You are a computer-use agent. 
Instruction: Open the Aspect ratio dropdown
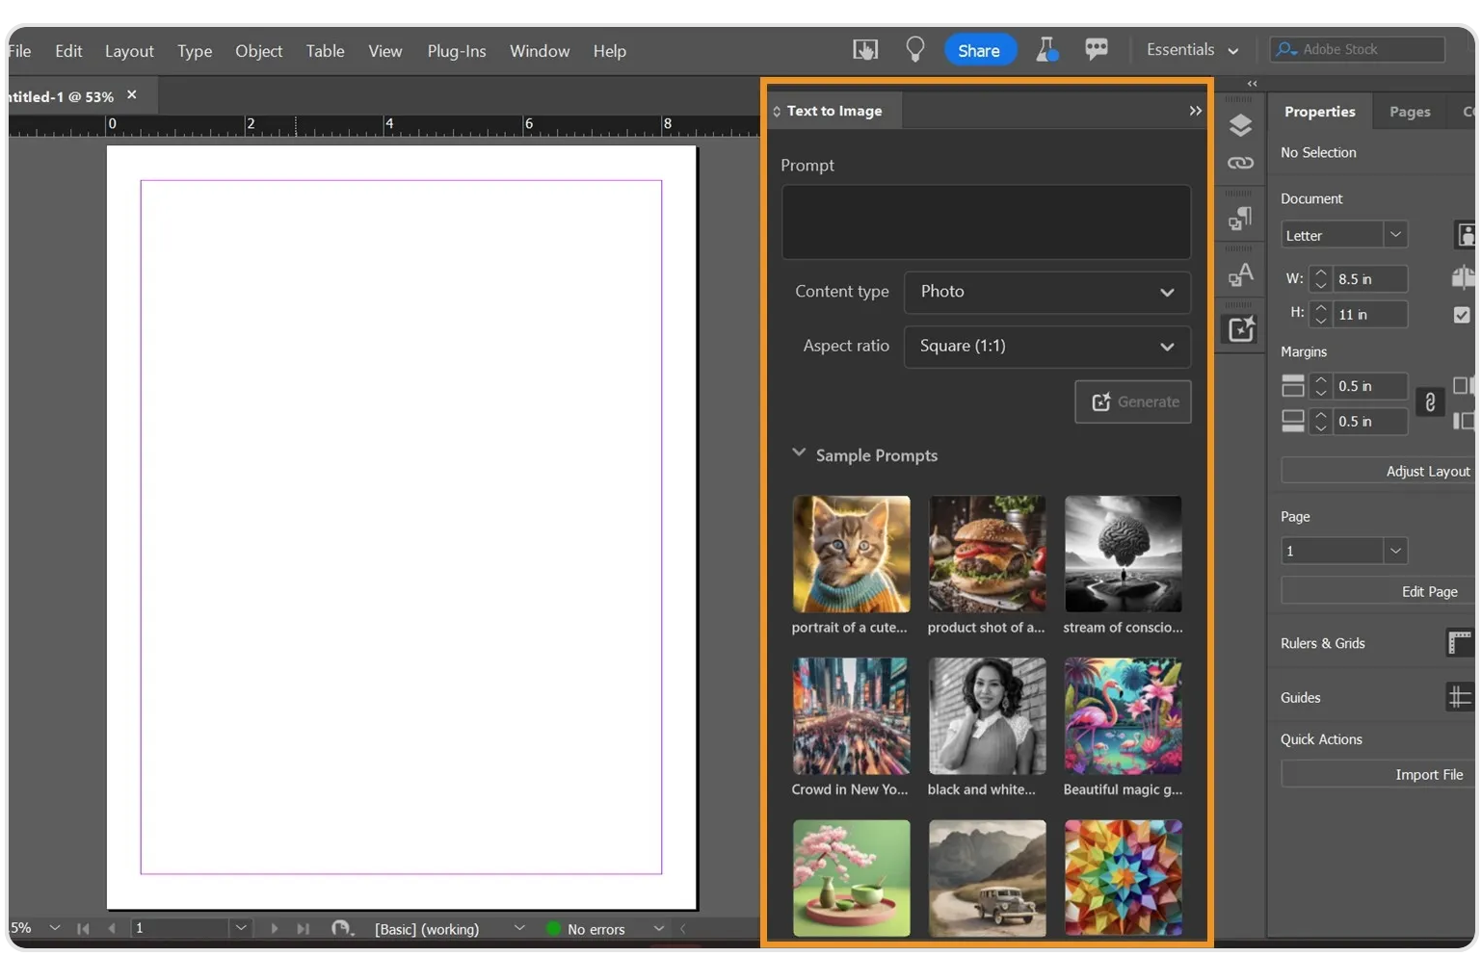[x=1046, y=347]
